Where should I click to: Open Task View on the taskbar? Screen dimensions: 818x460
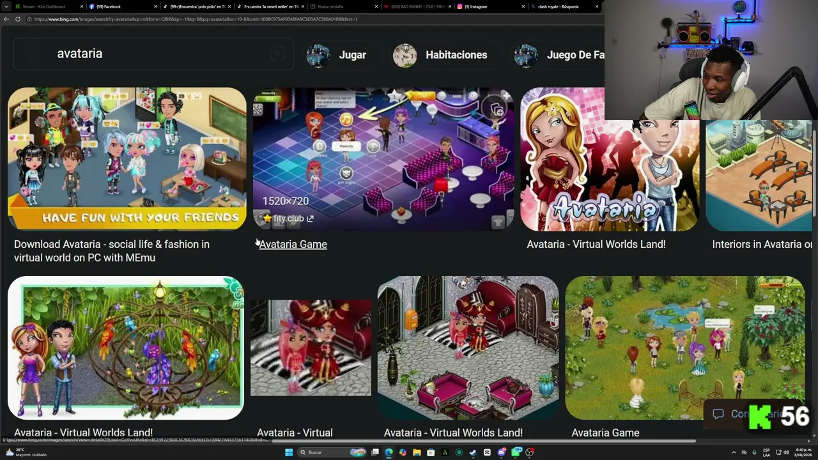coord(375,452)
